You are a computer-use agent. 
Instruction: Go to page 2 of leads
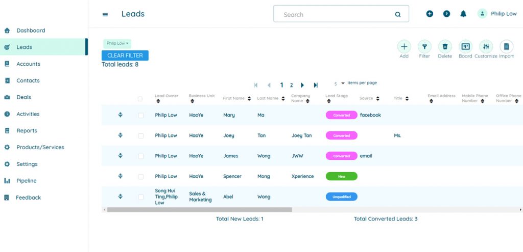[x=292, y=85]
